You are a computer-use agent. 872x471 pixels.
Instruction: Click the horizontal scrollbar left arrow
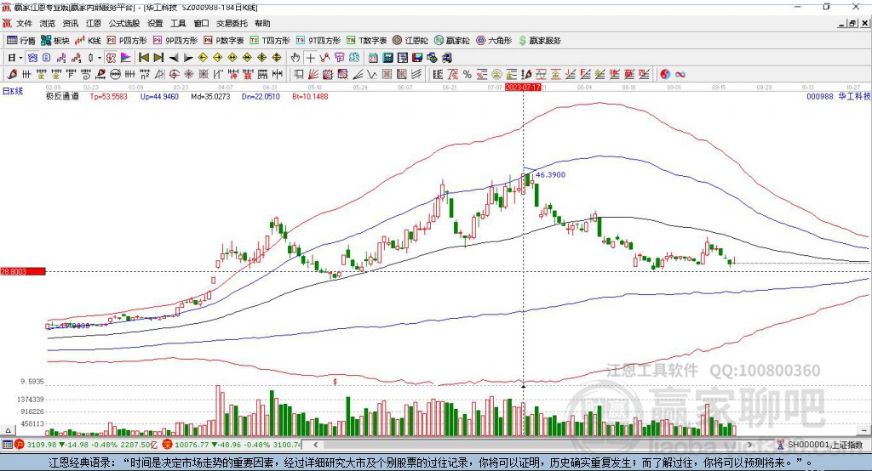click(x=316, y=445)
